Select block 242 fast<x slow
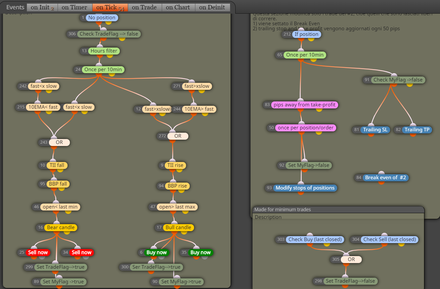440x289 pixels. click(x=43, y=86)
